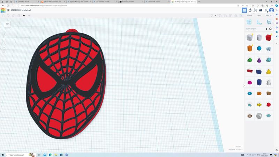
Task: Open the group and align shape dropdown arrow
Action: 216,15
